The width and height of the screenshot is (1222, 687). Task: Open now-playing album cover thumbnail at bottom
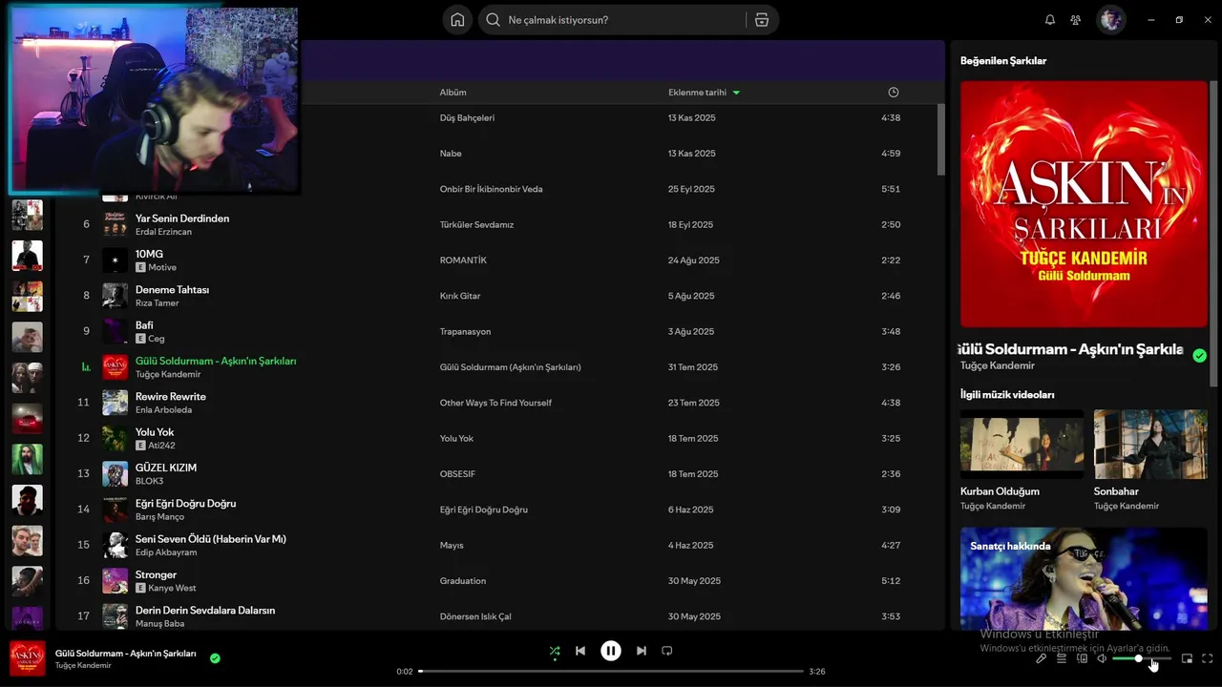coord(27,658)
